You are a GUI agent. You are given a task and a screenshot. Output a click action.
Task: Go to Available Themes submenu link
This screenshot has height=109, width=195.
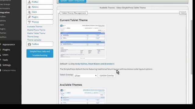[x=35, y=27]
